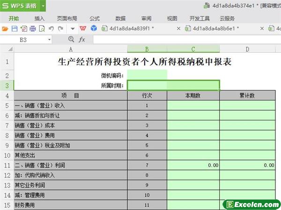Open the 视图 ribbon tab
Viewport: 281px width, 210px height.
[x=172, y=18]
